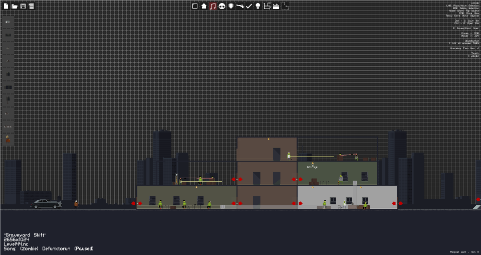Click the "Graveyard Shift" level title

coord(25,235)
